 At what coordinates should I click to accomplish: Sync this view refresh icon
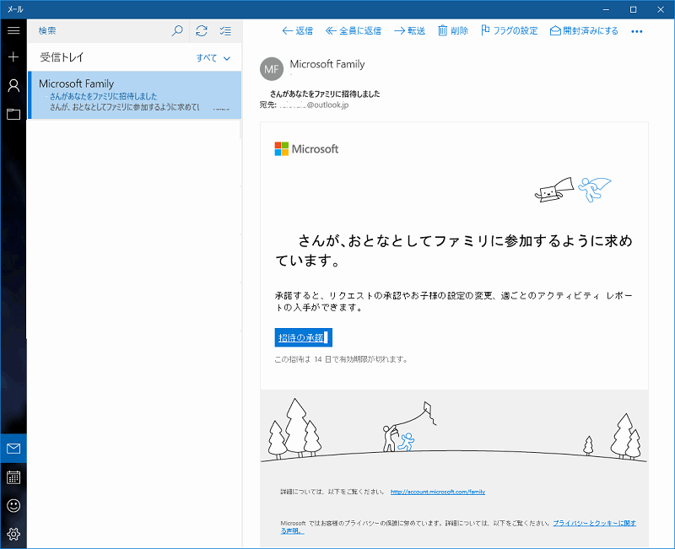pyautogui.click(x=202, y=30)
